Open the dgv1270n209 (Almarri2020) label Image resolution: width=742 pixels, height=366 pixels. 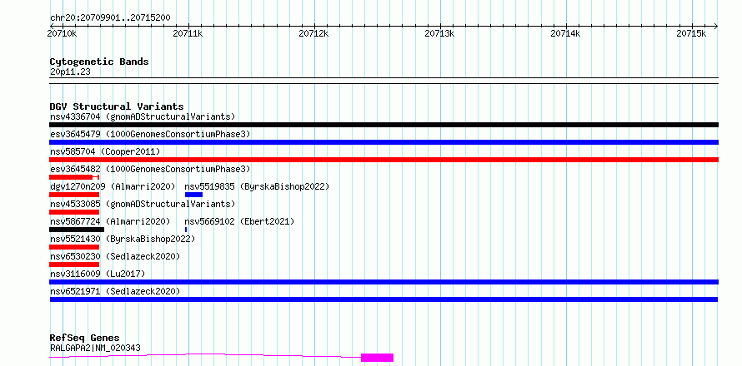113,186
